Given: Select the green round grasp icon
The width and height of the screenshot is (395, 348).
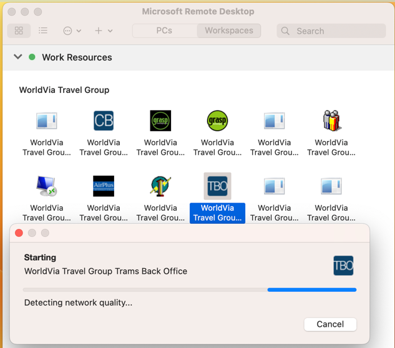Looking at the screenshot, I should (x=217, y=120).
